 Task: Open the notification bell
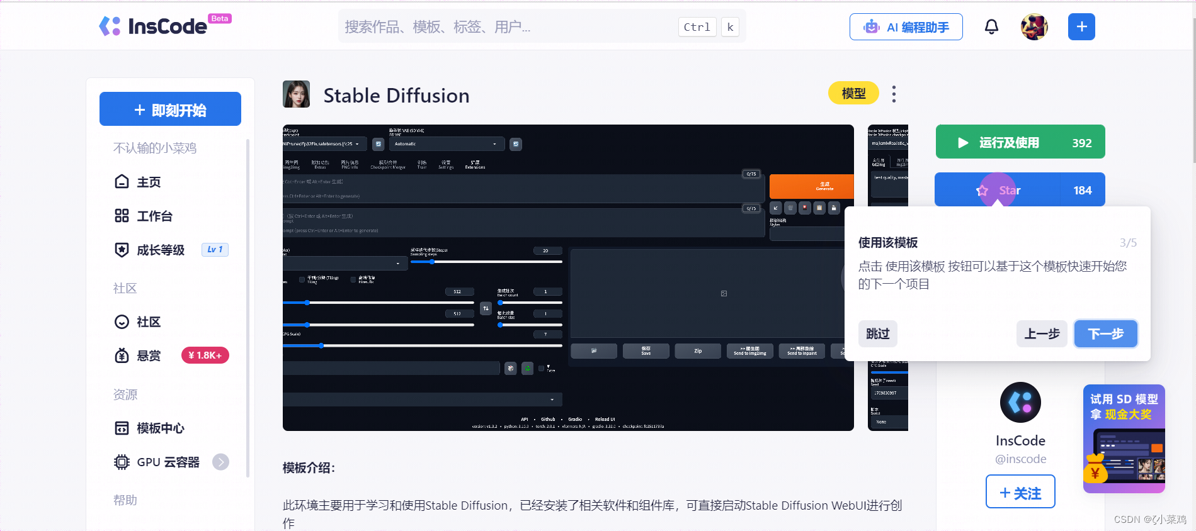[x=991, y=26]
